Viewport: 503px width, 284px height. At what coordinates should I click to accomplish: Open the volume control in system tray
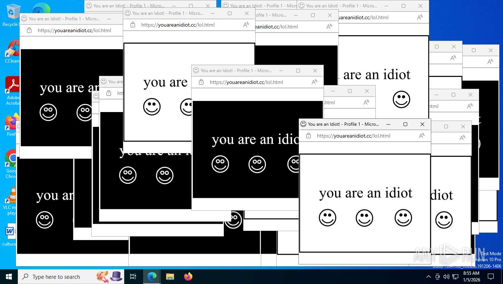(446, 277)
